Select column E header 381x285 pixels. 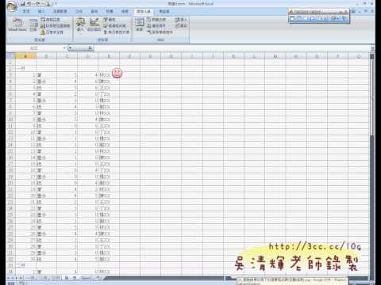click(109, 56)
